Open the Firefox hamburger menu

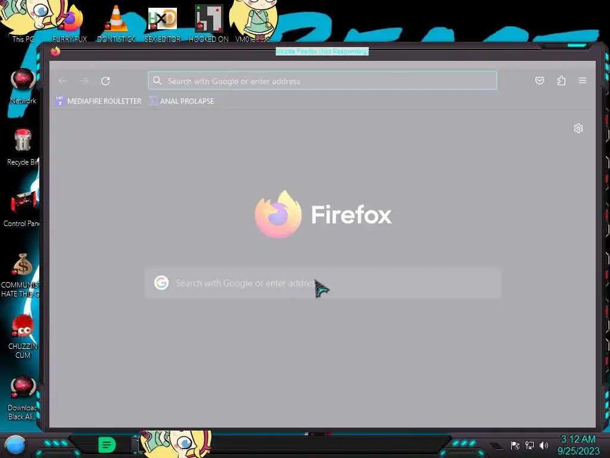click(583, 81)
